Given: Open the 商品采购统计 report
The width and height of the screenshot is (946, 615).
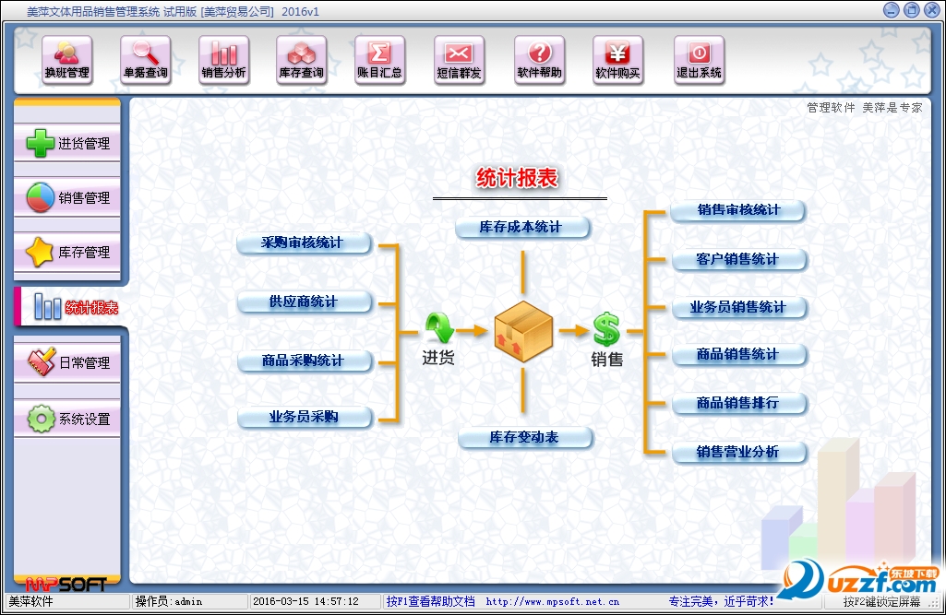Looking at the screenshot, I should (304, 361).
